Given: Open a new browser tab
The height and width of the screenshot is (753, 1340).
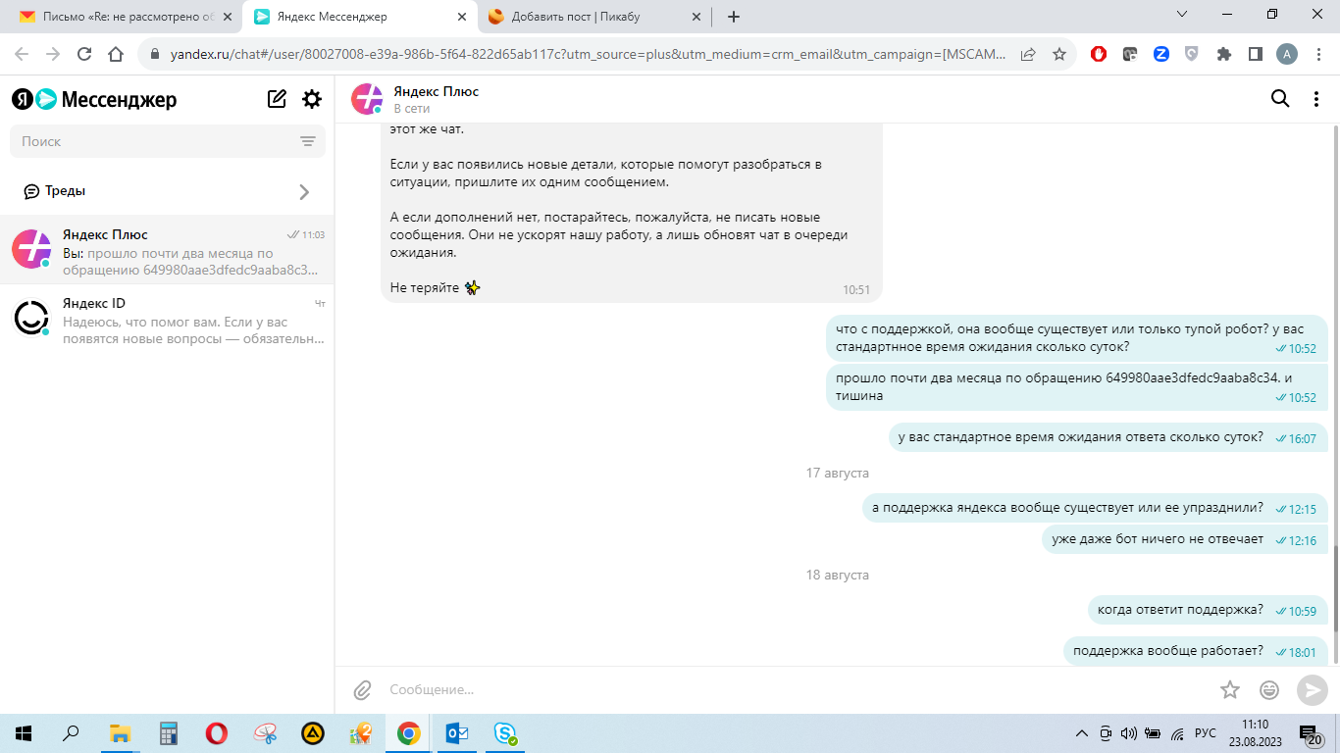Looking at the screenshot, I should pos(734,17).
